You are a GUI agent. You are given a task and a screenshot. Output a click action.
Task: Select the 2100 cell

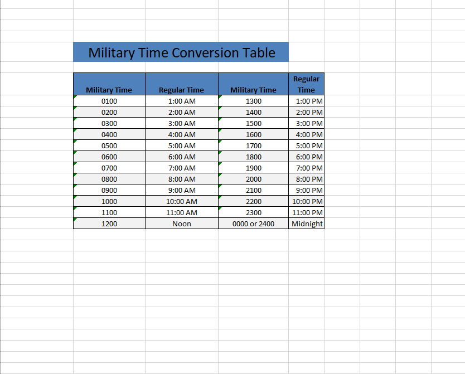[x=253, y=190]
